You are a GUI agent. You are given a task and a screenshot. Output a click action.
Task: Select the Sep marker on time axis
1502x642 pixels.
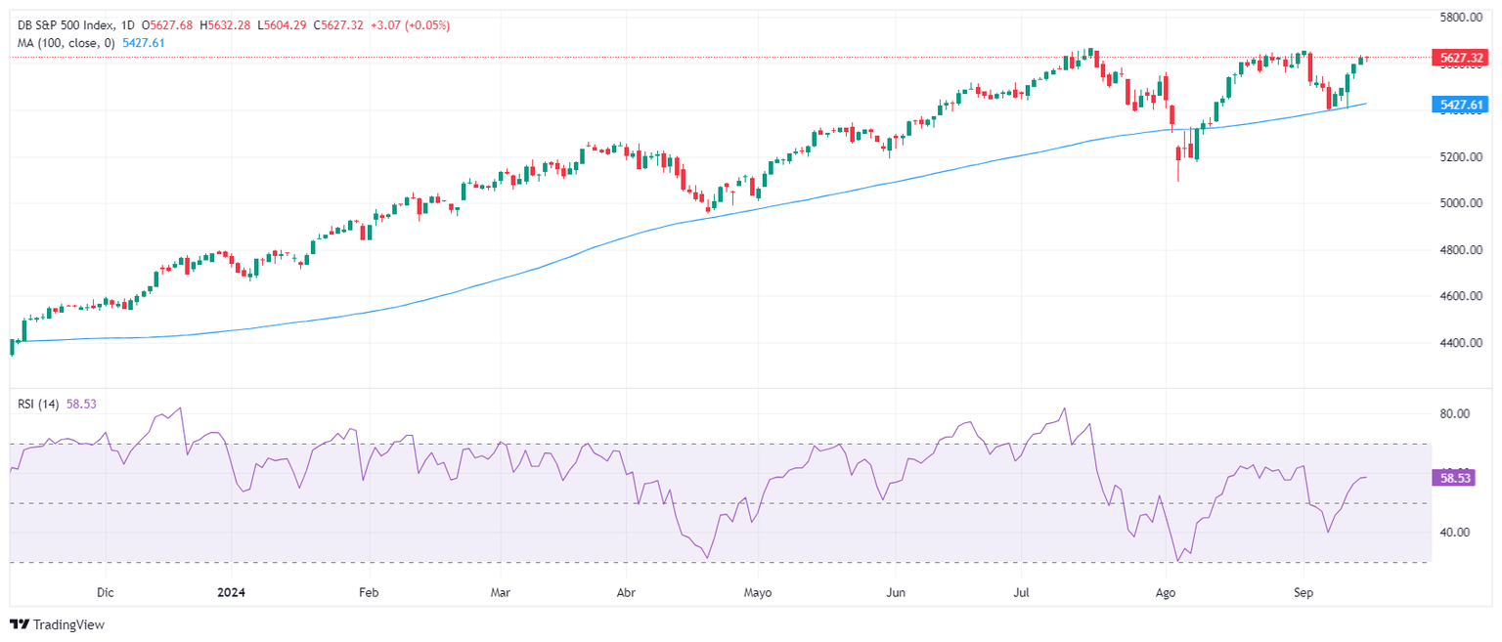coord(1303,592)
